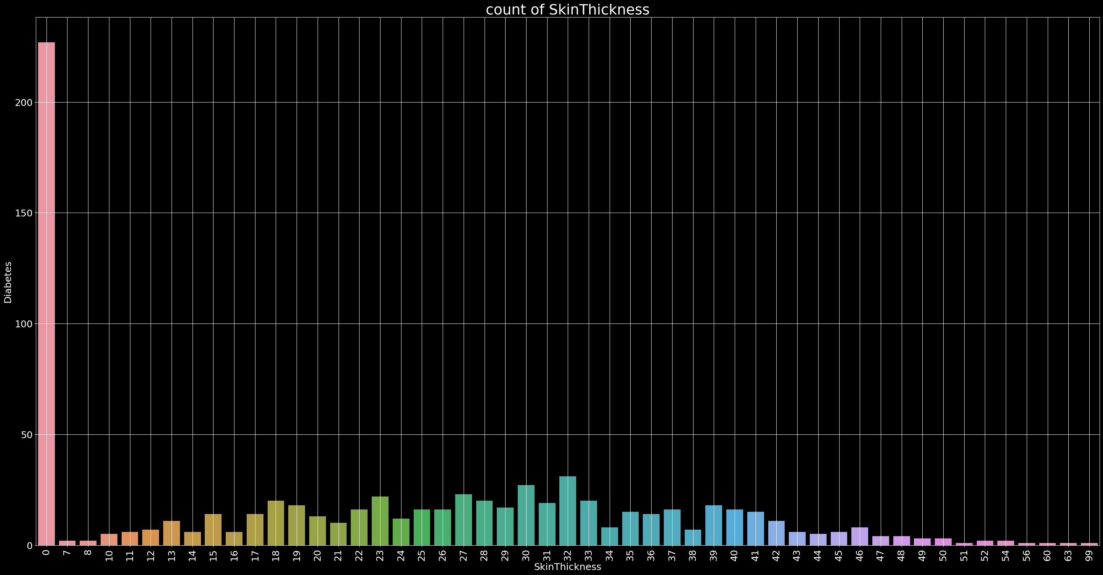The width and height of the screenshot is (1103, 575).
Task: Click the x-axis tick label 20
Action: point(317,555)
